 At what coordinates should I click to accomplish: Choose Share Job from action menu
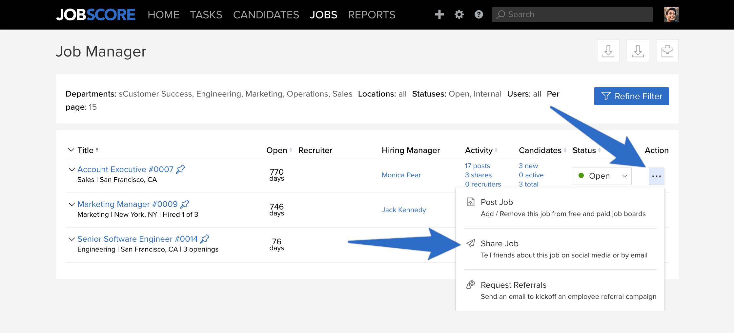pos(560,249)
